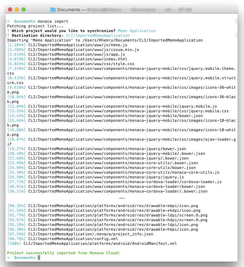244x267 pixels.
Task: Click the [8.433%] jquery.mobile.struct line
Action: click(x=121, y=80)
